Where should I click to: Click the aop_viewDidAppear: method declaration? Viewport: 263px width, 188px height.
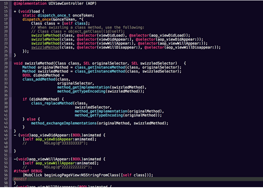[x=59, y=135]
